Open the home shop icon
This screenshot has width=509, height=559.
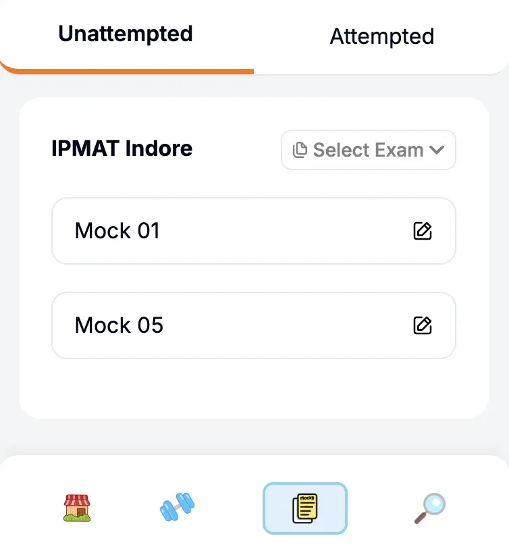pos(77,508)
